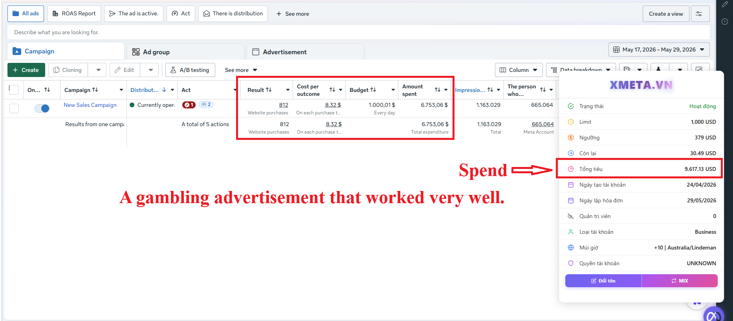Viewport: 733px width, 321px height.
Task: Click the search field describing what you want
Action: (358, 32)
